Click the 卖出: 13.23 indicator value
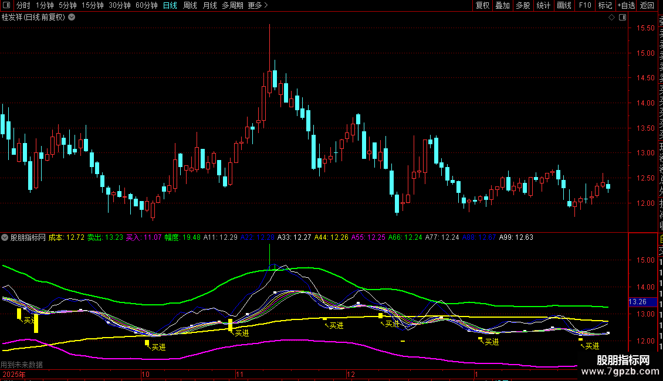This screenshot has height=381, width=663. click(x=105, y=237)
